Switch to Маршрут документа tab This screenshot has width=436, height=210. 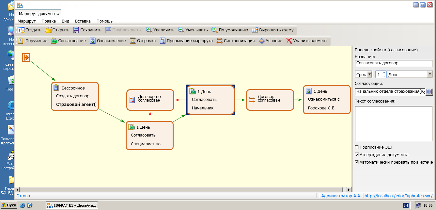39,14
